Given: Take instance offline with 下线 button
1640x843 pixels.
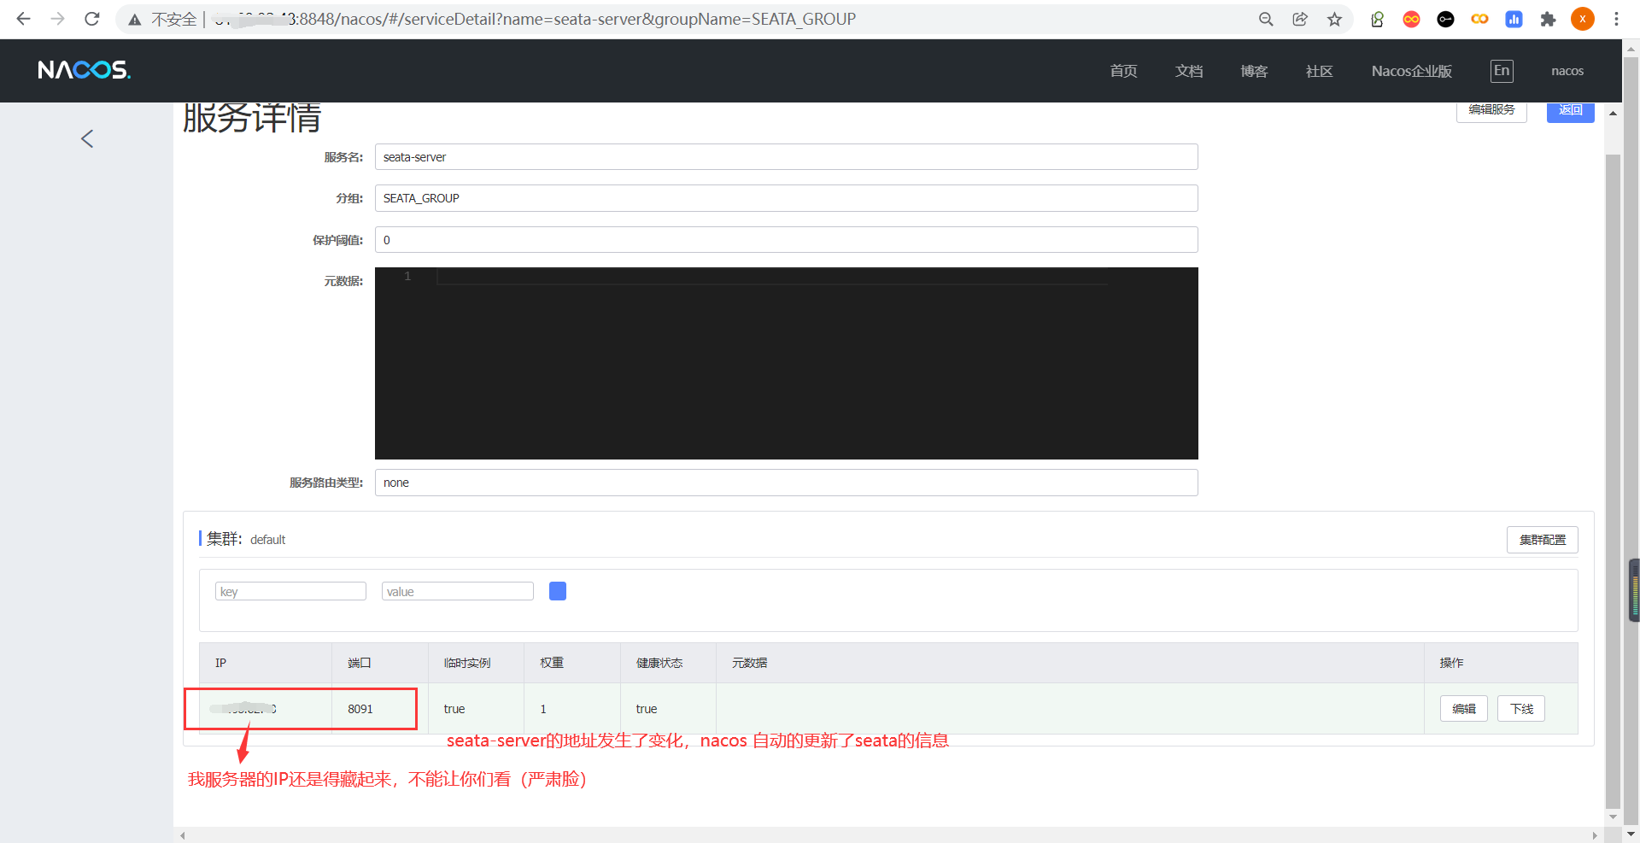Looking at the screenshot, I should click(x=1520, y=708).
